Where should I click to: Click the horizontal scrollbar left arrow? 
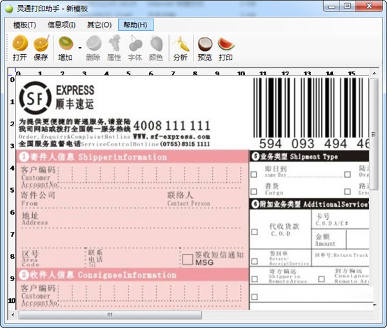click(x=13, y=314)
